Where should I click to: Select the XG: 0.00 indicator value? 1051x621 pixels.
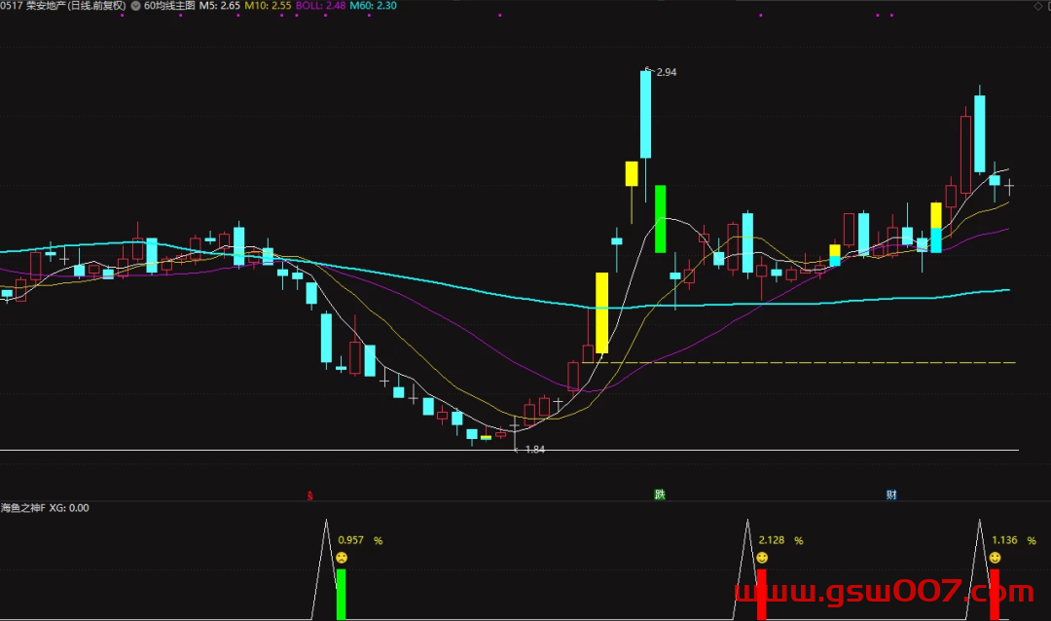(x=69, y=508)
